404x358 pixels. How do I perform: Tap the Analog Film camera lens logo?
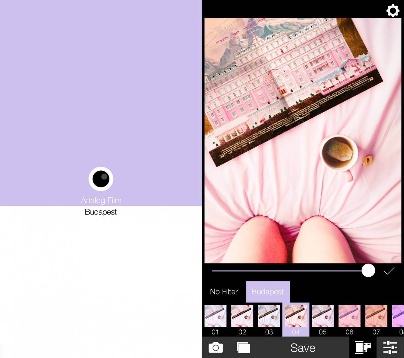tap(101, 179)
